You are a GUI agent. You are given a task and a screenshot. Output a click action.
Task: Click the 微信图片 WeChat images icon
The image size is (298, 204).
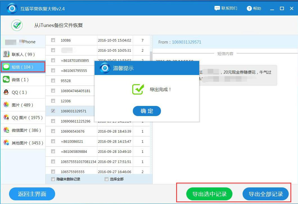[6, 130]
